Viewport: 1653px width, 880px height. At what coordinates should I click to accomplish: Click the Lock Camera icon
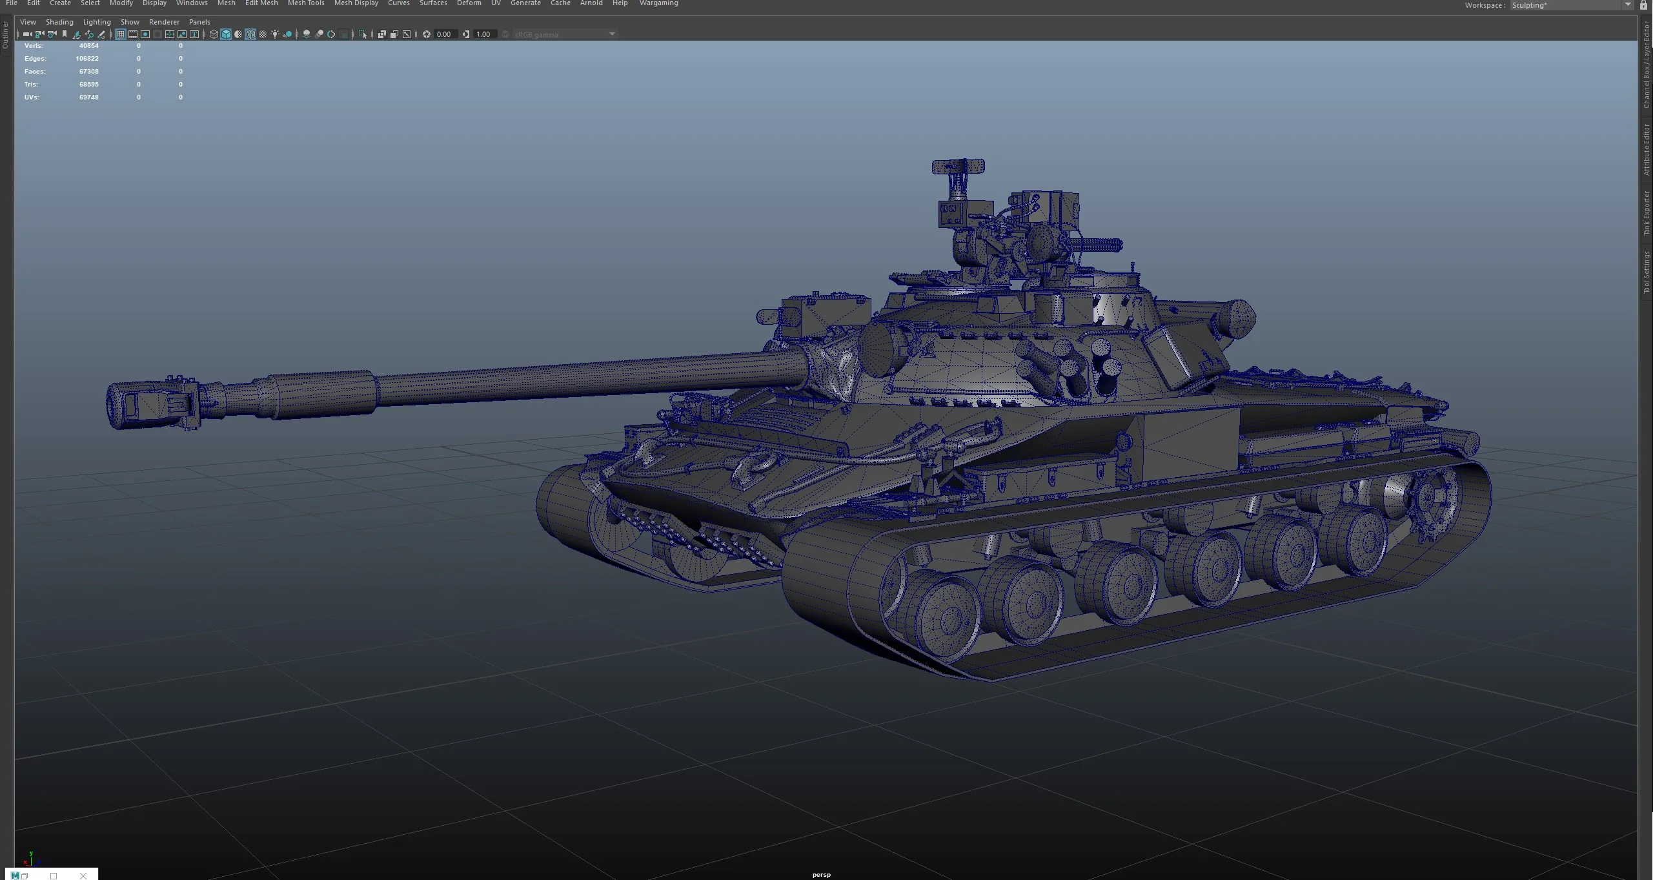40,34
